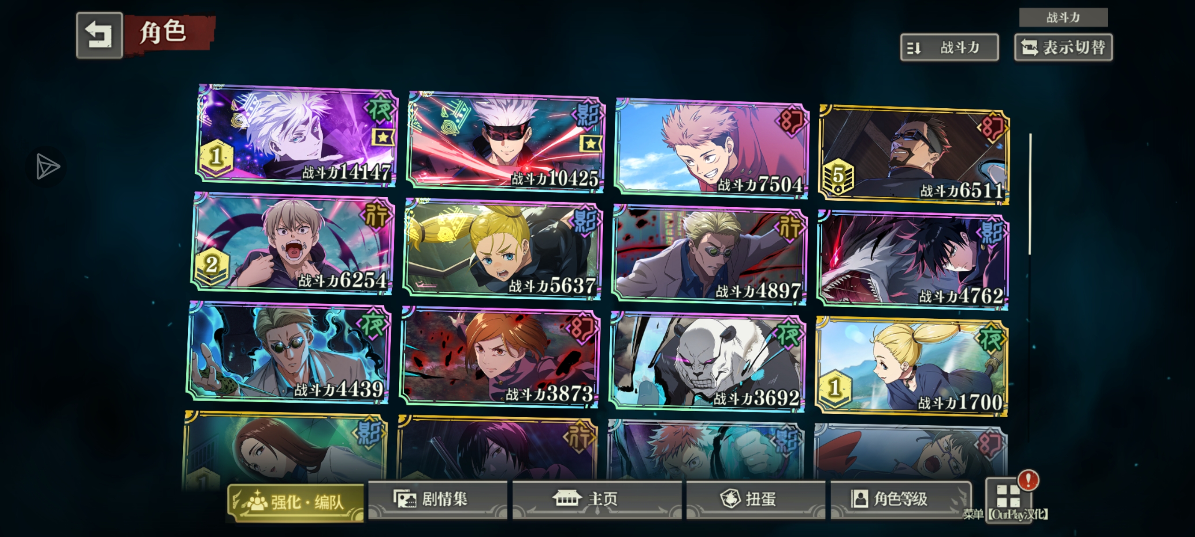The width and height of the screenshot is (1195, 537).
Task: Select the 强化·编队 button
Action: click(296, 503)
